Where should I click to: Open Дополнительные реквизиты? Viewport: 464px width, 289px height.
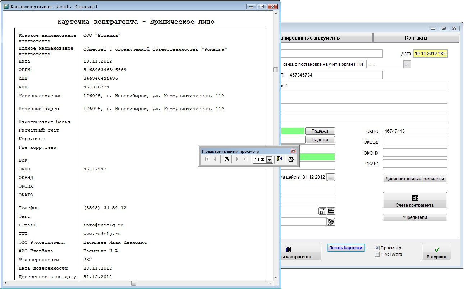tap(415, 179)
